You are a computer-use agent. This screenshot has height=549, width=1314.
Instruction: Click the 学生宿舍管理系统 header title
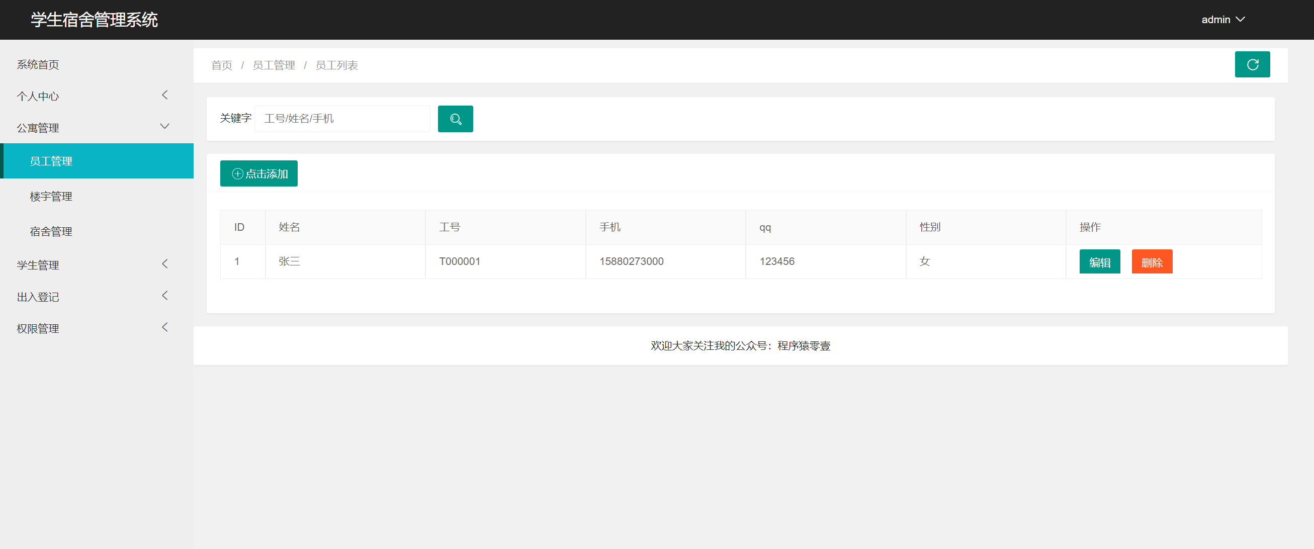click(x=95, y=20)
